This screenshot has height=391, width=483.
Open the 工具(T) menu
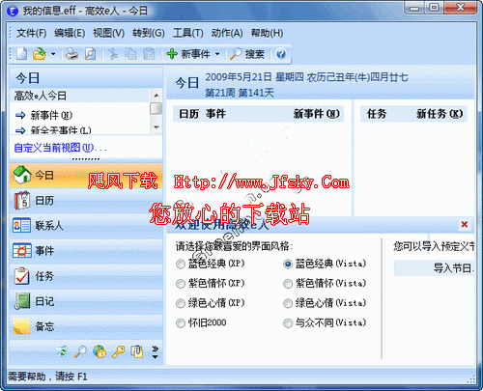click(187, 33)
